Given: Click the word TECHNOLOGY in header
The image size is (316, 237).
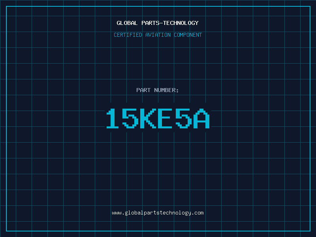Looking at the screenshot, I should (181, 23).
